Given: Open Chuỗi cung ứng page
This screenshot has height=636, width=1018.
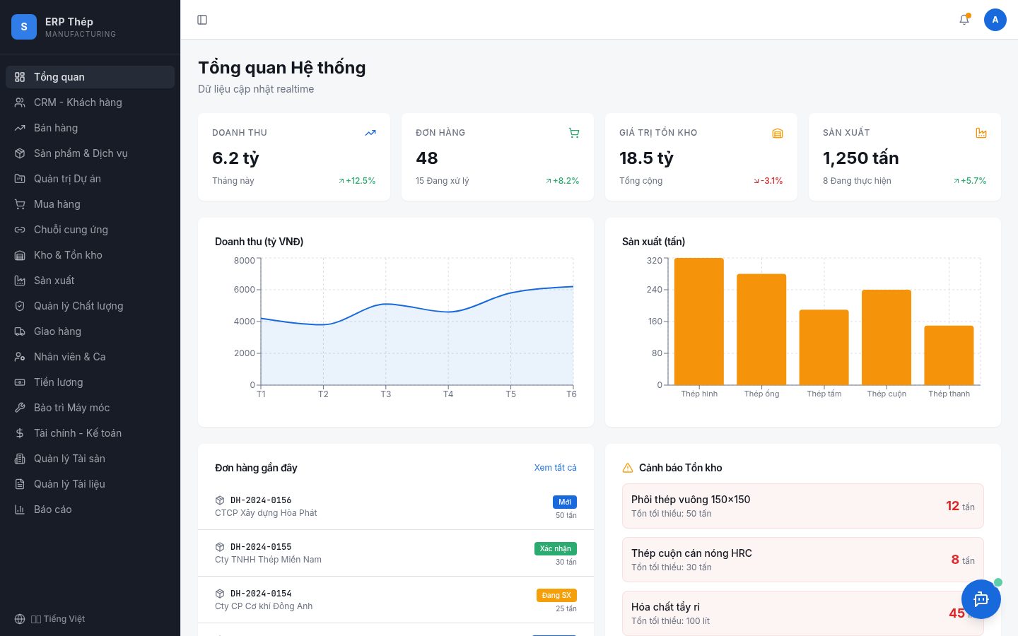Looking at the screenshot, I should pos(90,230).
